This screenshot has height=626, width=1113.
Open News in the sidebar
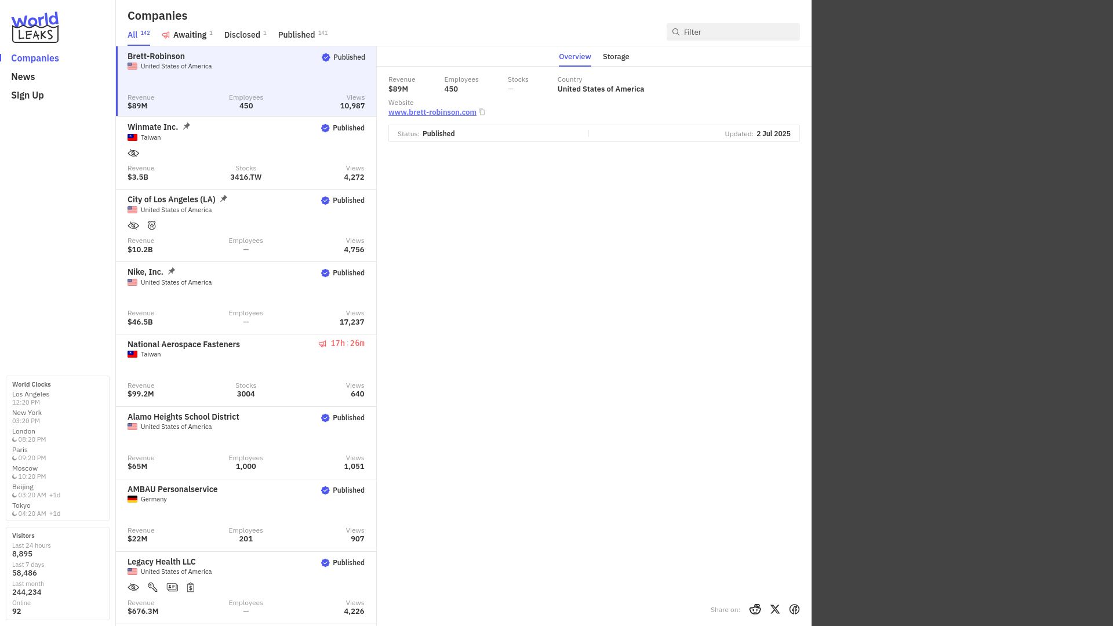pos(23,77)
